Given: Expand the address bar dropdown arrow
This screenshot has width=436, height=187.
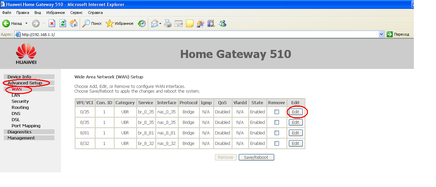Looking at the screenshot, I should tap(381, 34).
